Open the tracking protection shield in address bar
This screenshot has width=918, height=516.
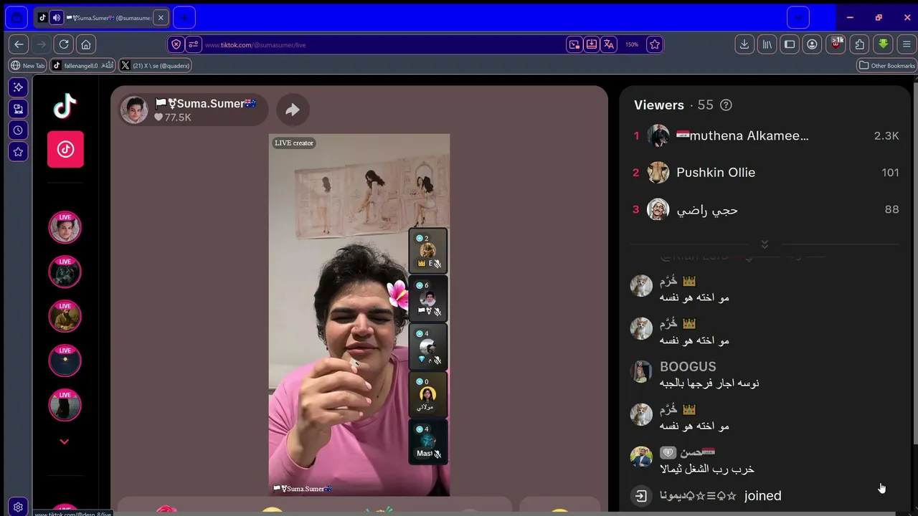pyautogui.click(x=176, y=44)
